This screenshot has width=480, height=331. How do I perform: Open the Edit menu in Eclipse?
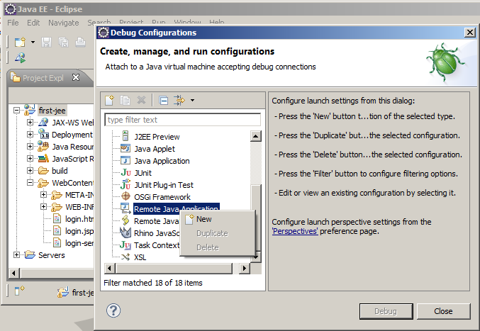[x=33, y=23]
